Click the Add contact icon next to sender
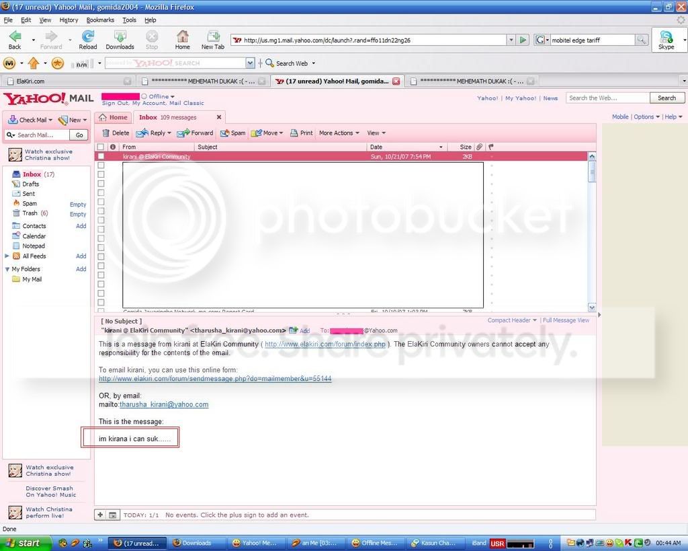This screenshot has width=688, height=551. coord(294,330)
